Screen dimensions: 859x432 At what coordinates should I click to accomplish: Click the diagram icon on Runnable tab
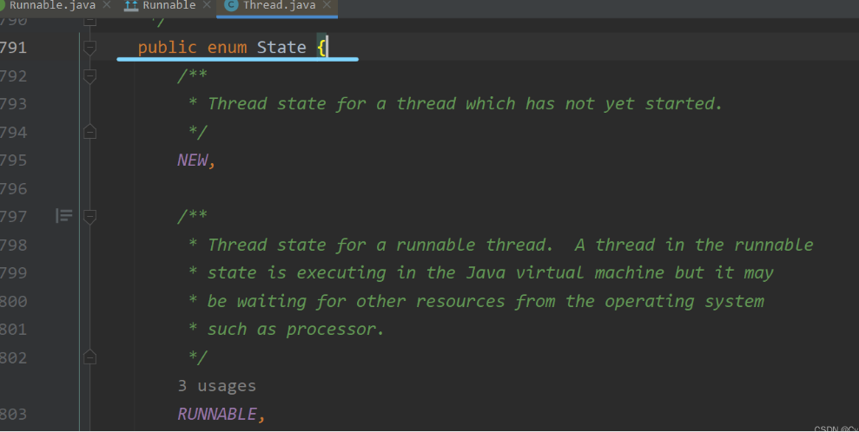pyautogui.click(x=131, y=6)
